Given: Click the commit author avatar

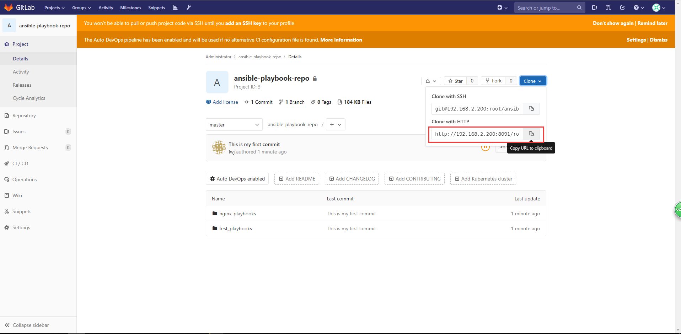Looking at the screenshot, I should pos(219,147).
